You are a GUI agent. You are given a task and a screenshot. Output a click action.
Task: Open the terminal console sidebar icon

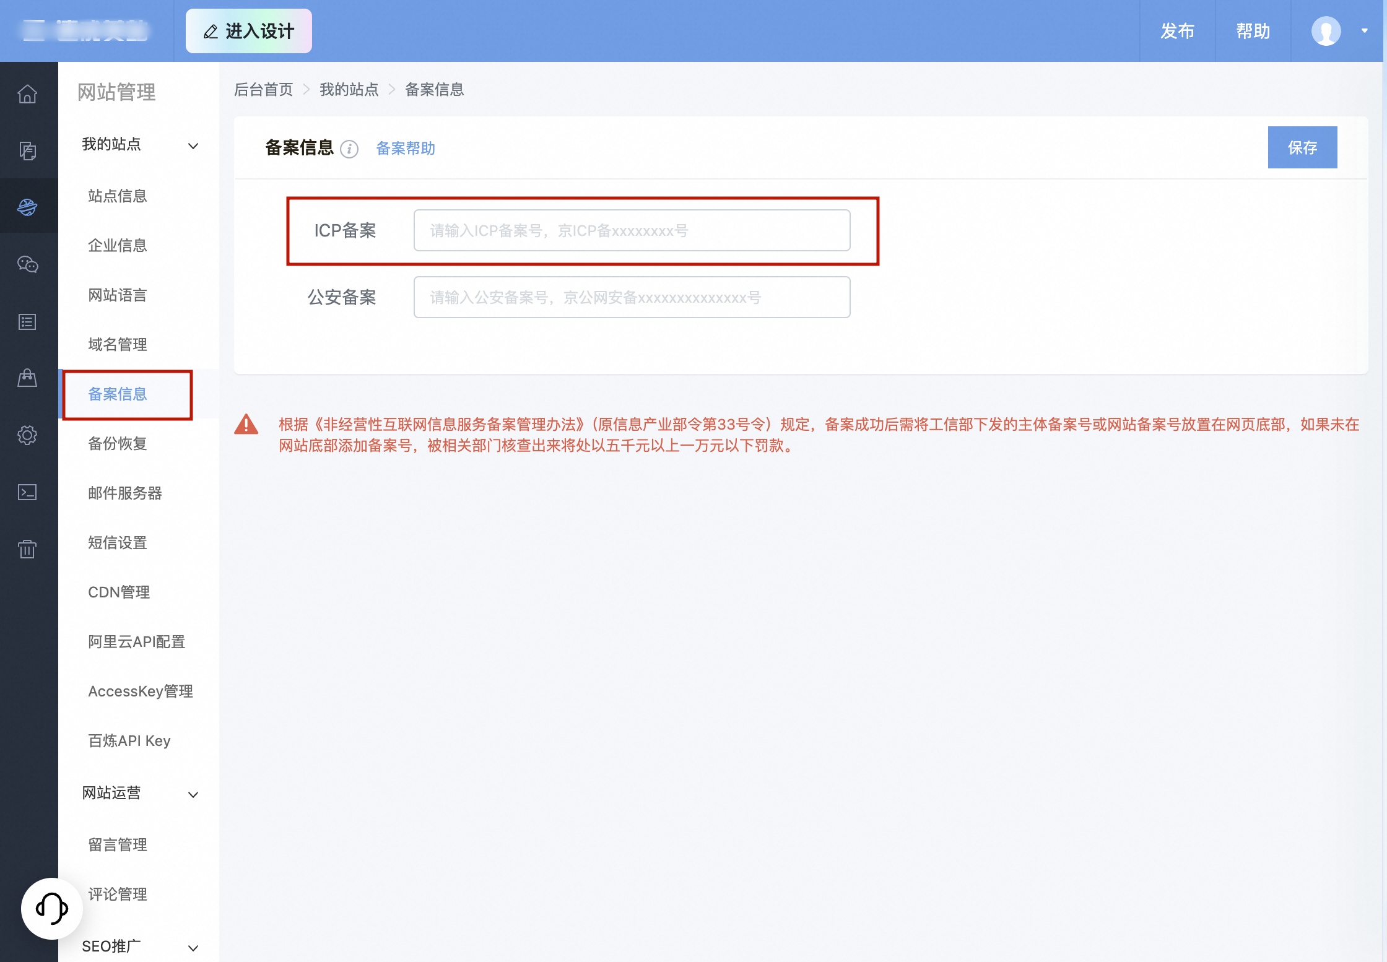27,492
